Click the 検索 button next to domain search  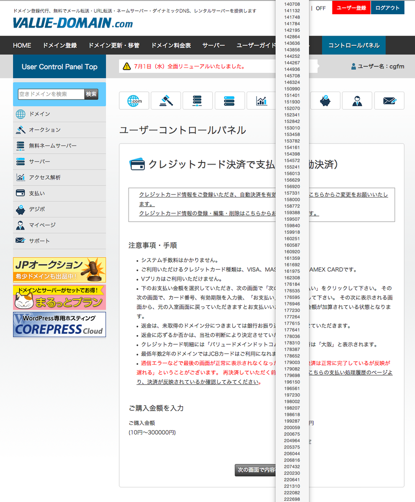point(91,94)
